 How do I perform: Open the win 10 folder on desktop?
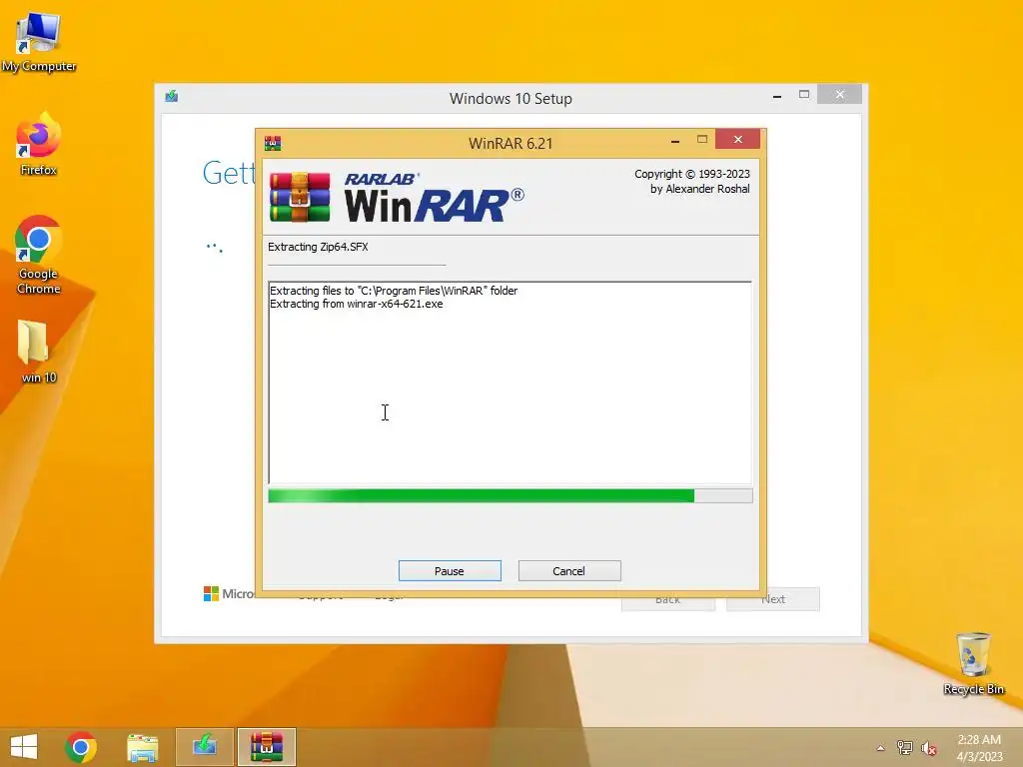tap(39, 353)
